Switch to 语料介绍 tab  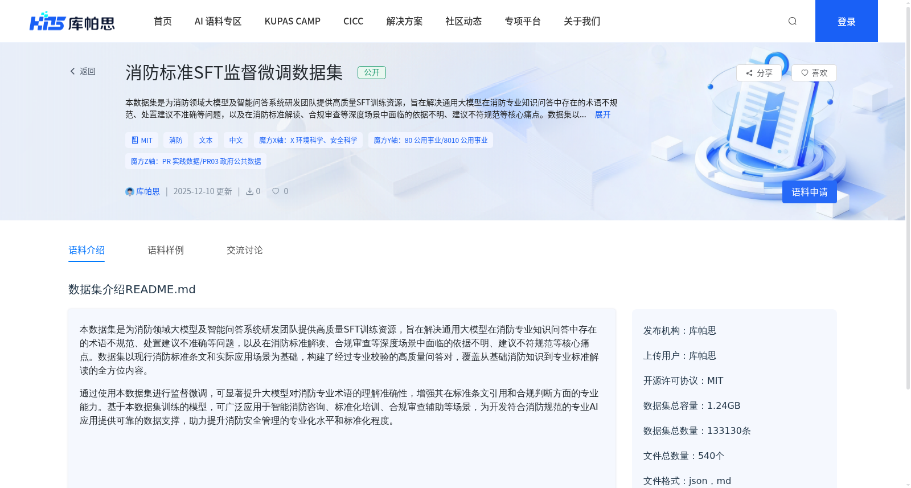(87, 250)
